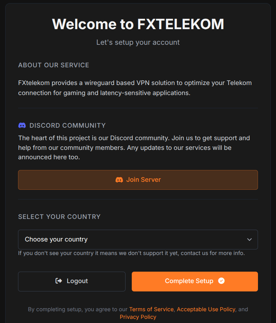
Task: Click the Welcome to FXTELEKOM heading
Action: 138,24
